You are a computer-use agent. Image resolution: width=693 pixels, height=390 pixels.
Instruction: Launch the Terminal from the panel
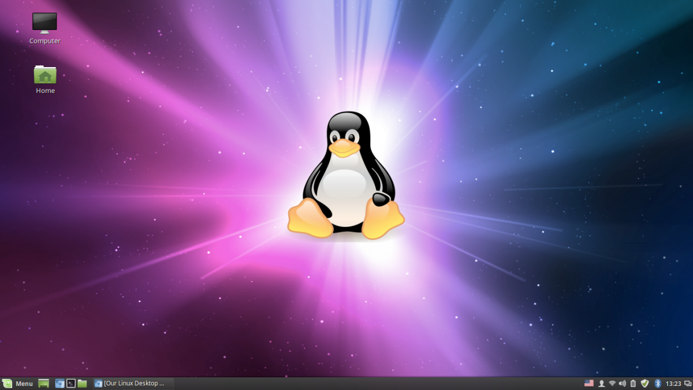71,384
